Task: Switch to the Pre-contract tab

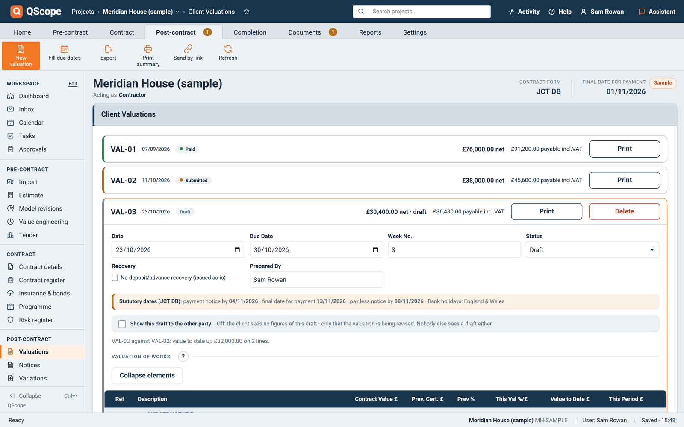Action: pos(70,32)
